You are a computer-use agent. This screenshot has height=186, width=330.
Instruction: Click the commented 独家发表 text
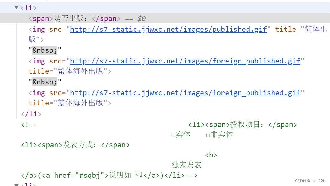click(x=187, y=165)
